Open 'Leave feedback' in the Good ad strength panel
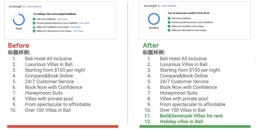This screenshot has height=130, width=256. 34,7
